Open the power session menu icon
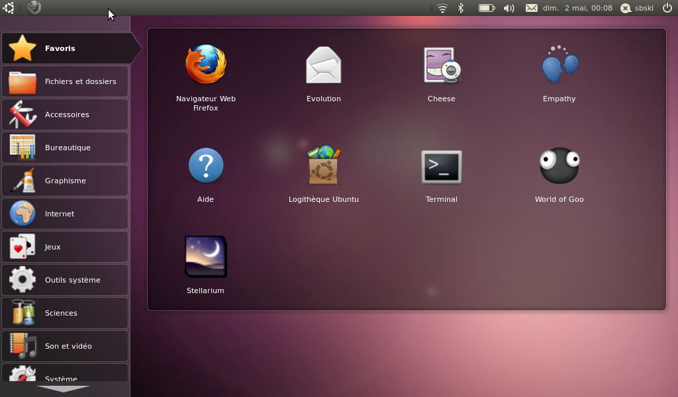This screenshot has height=397, width=678. coord(667,8)
